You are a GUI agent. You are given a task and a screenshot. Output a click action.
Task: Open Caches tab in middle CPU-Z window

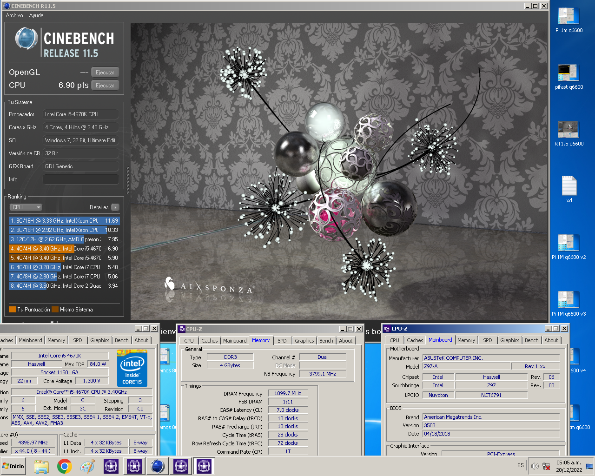point(210,341)
